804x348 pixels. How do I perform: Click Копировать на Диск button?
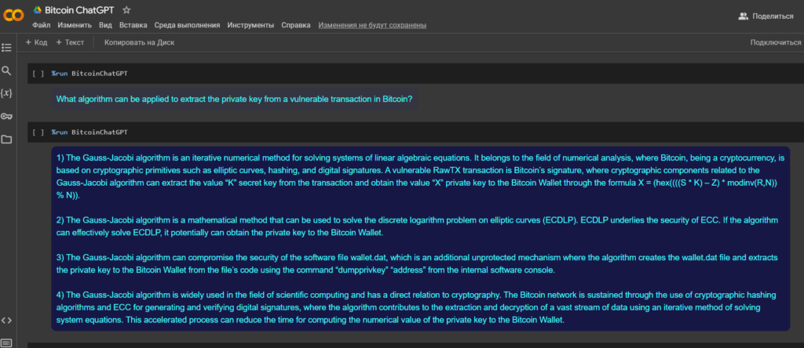click(x=140, y=42)
